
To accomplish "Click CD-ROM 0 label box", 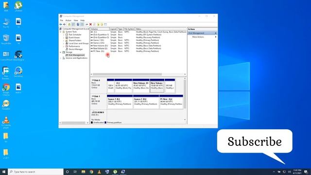I will pyautogui.click(x=98, y=116).
